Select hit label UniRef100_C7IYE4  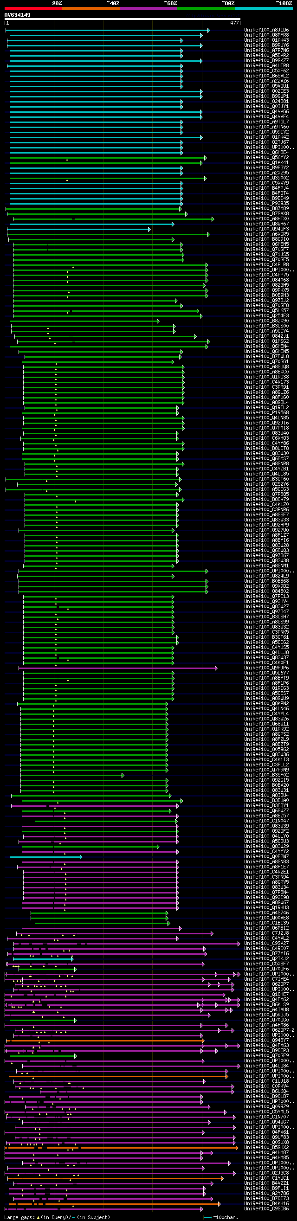(x=266, y=979)
